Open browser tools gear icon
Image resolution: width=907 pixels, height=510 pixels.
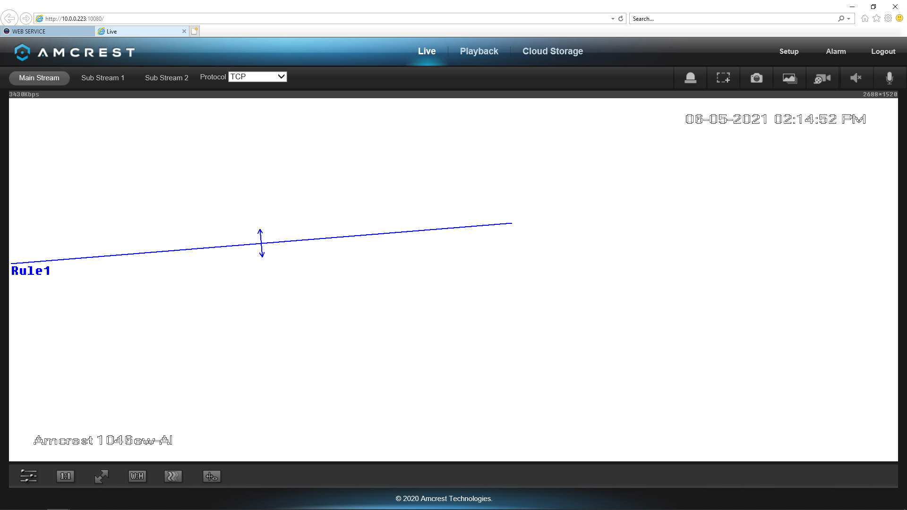click(888, 18)
